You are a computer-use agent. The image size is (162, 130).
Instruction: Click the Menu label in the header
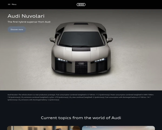point(14,4)
